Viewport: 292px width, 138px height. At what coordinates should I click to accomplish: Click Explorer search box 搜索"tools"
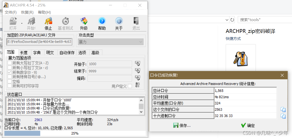(265, 20)
